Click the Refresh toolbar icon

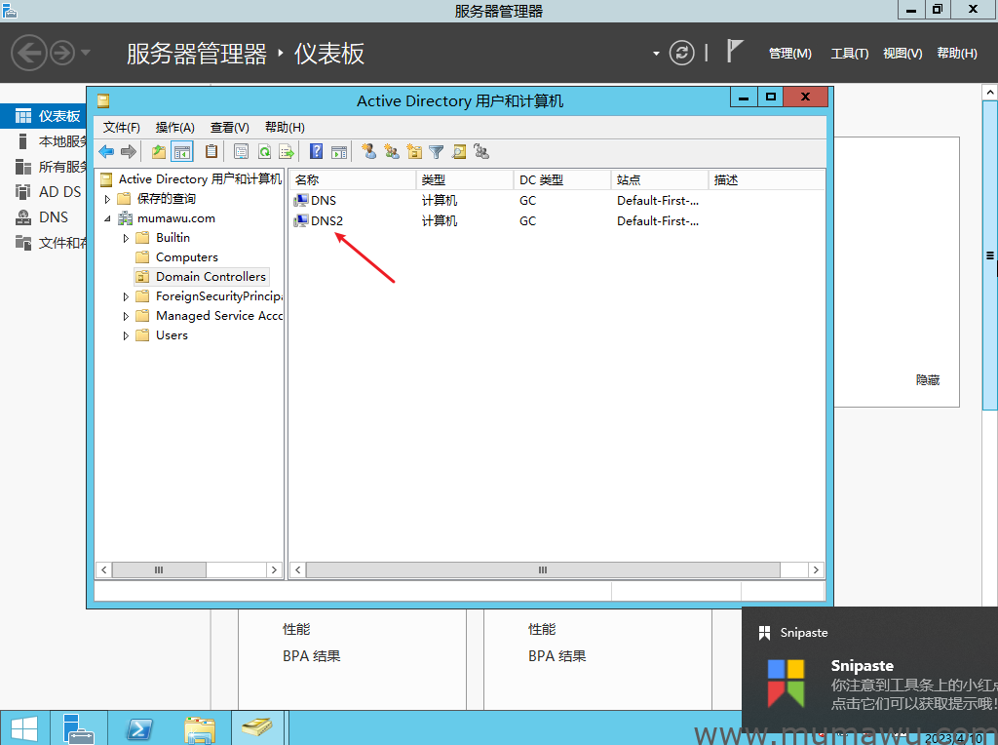263,151
